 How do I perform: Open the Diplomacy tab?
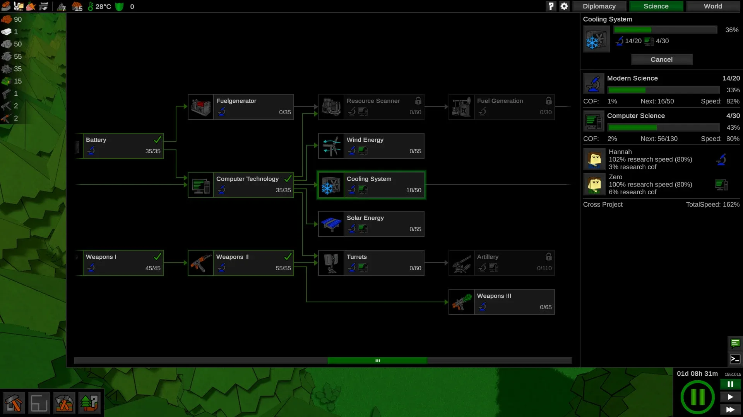[599, 6]
